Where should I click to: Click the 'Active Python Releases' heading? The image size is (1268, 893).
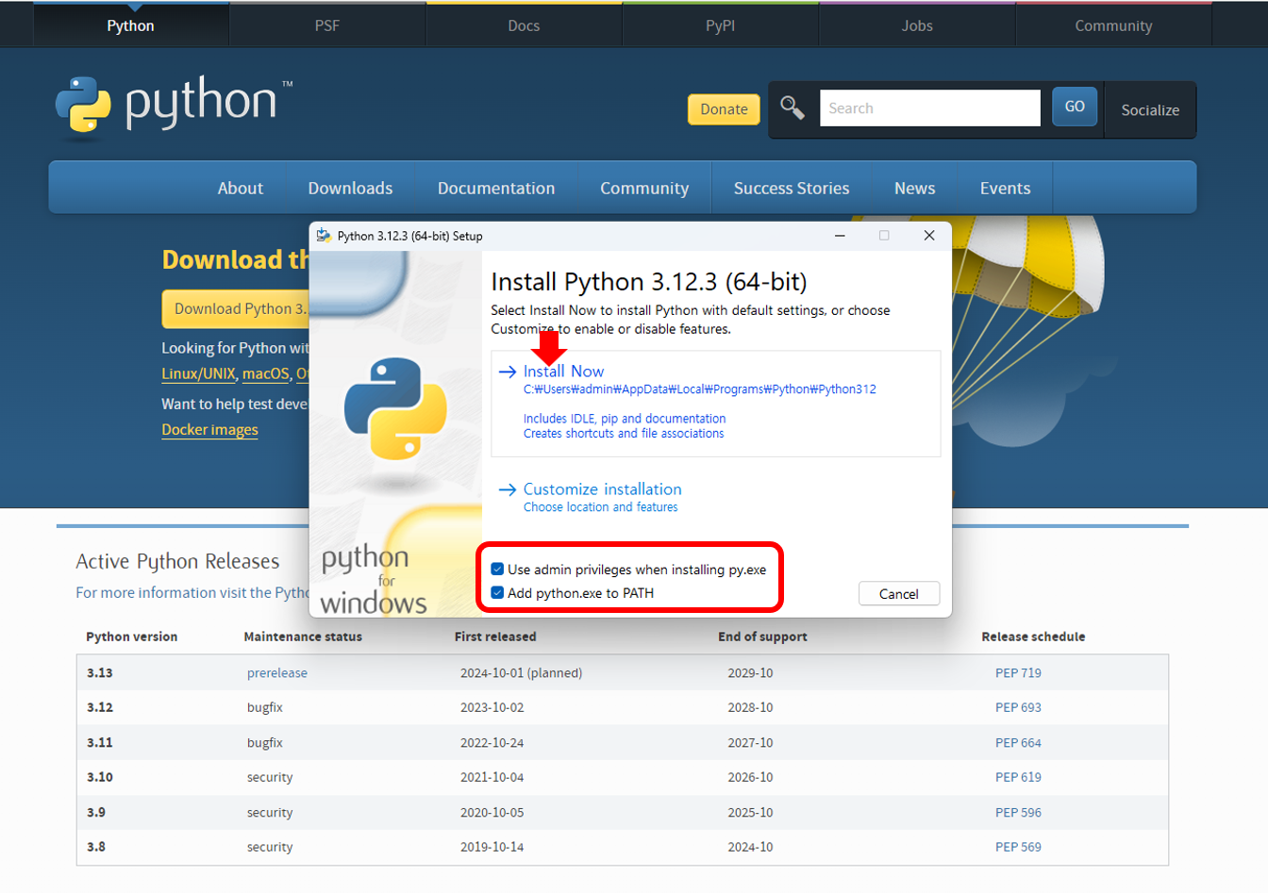pos(177,561)
